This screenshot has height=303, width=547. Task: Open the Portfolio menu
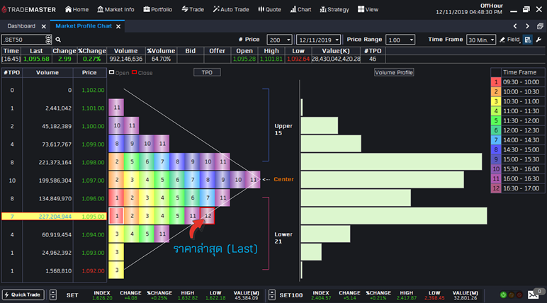coord(158,9)
